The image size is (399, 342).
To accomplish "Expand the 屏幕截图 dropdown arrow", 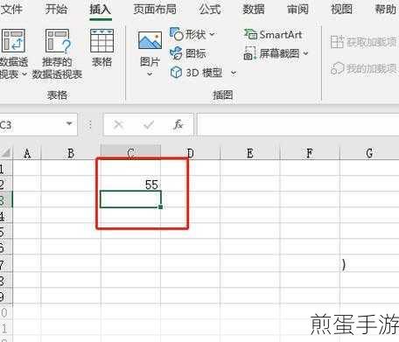I will [x=305, y=53].
